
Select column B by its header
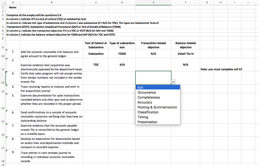coord(52,2)
